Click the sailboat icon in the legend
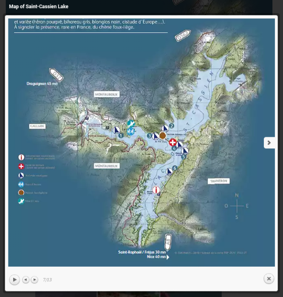This screenshot has width=283, height=297. tap(21, 176)
